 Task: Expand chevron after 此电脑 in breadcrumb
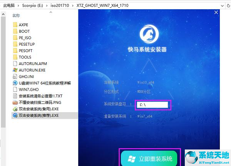(x=18, y=6)
